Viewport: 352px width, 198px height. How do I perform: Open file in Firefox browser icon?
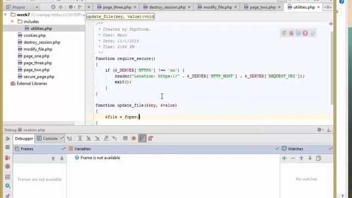click(x=291, y=33)
